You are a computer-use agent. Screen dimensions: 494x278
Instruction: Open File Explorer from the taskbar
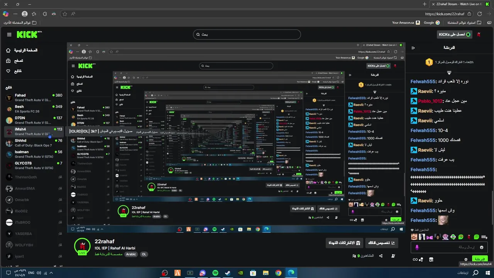[266, 273]
